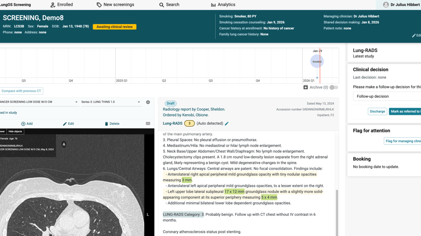421x236 pixels.
Task: Click the Enrolled person icon
Action: pyautogui.click(x=52, y=5)
